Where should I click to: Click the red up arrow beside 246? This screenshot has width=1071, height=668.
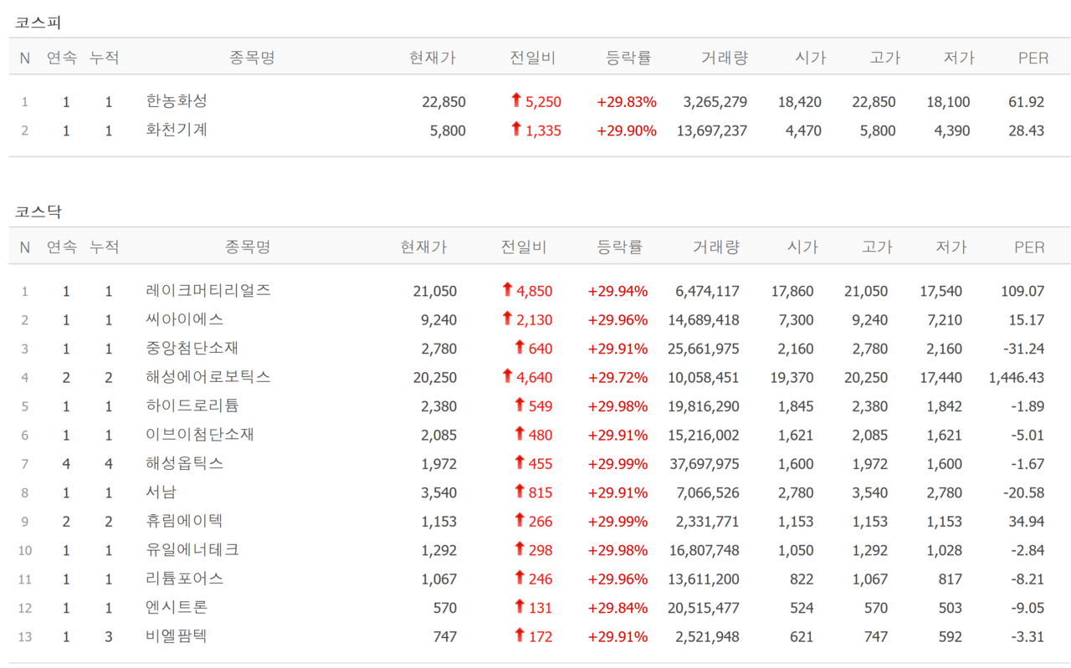pyautogui.click(x=520, y=578)
